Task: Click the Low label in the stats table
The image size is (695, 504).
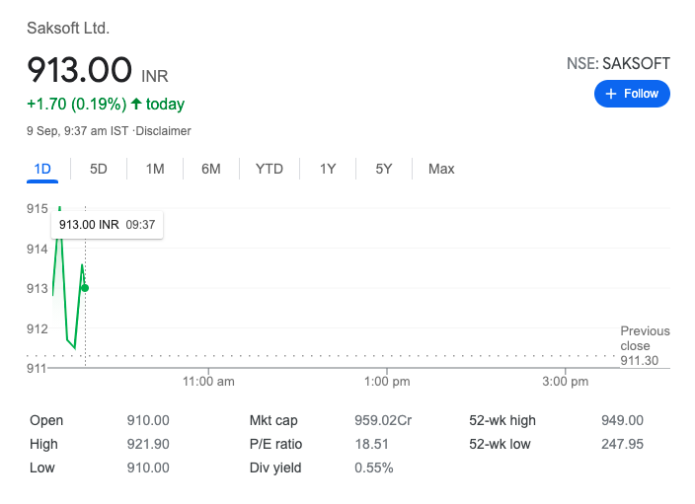Action: click(42, 468)
